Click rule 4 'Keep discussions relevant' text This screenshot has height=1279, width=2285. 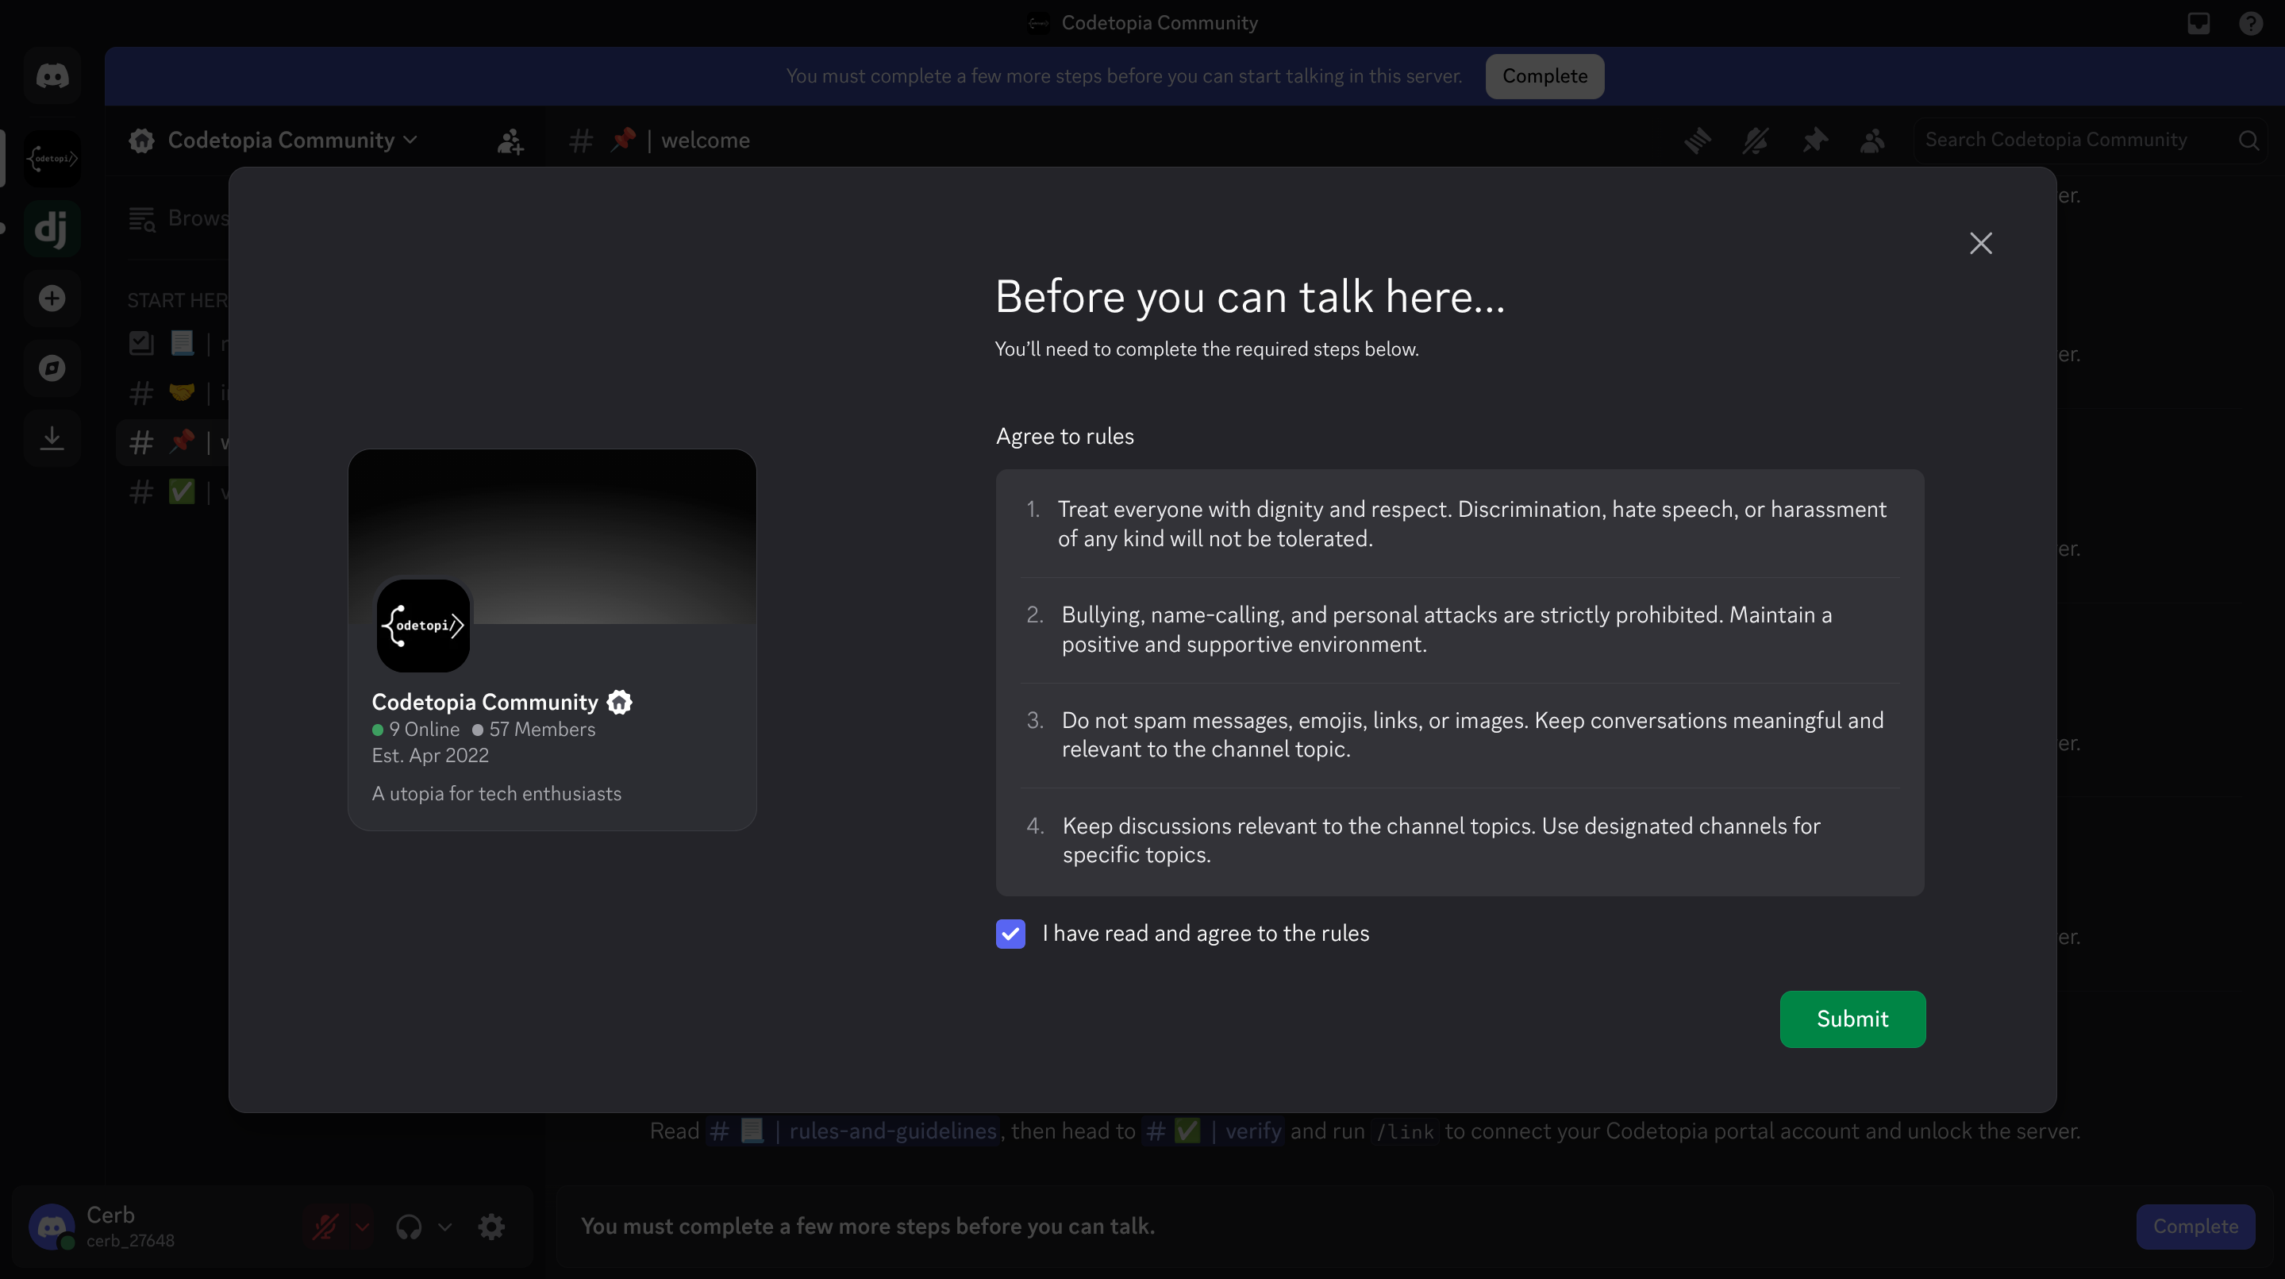click(x=1441, y=840)
